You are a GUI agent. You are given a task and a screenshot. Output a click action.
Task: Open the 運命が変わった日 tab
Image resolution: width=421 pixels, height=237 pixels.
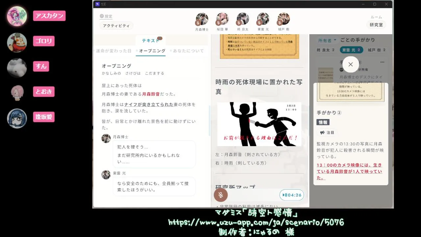pyautogui.click(x=113, y=51)
